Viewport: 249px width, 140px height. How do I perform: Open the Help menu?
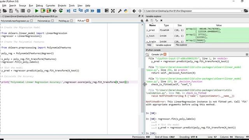pyautogui.click(x=88, y=5)
